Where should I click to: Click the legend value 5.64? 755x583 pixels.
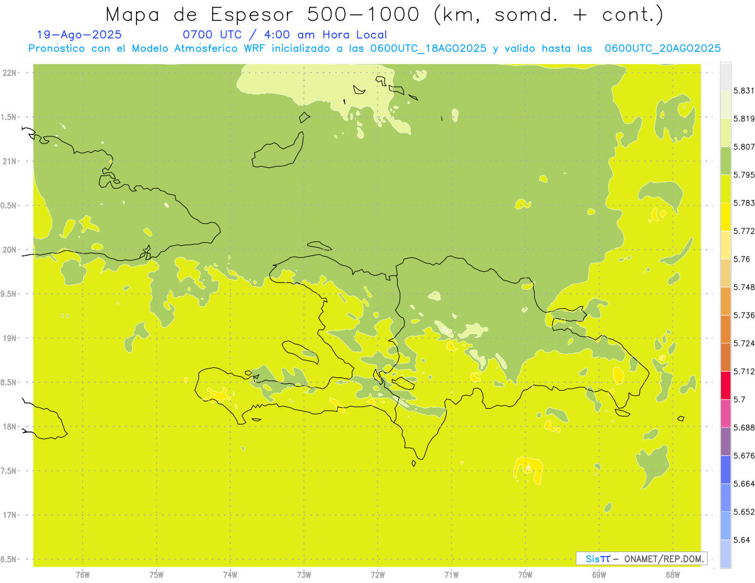pyautogui.click(x=743, y=540)
